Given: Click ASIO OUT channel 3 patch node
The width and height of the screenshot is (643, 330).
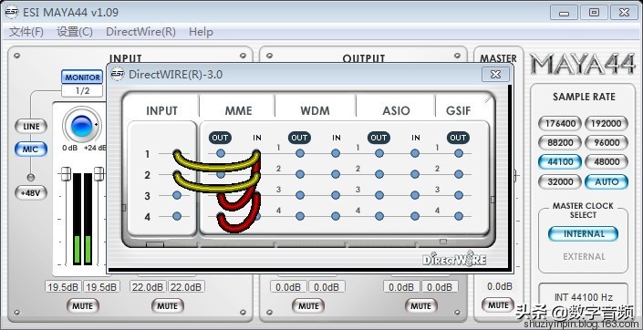Looking at the screenshot, I should pyautogui.click(x=379, y=195).
